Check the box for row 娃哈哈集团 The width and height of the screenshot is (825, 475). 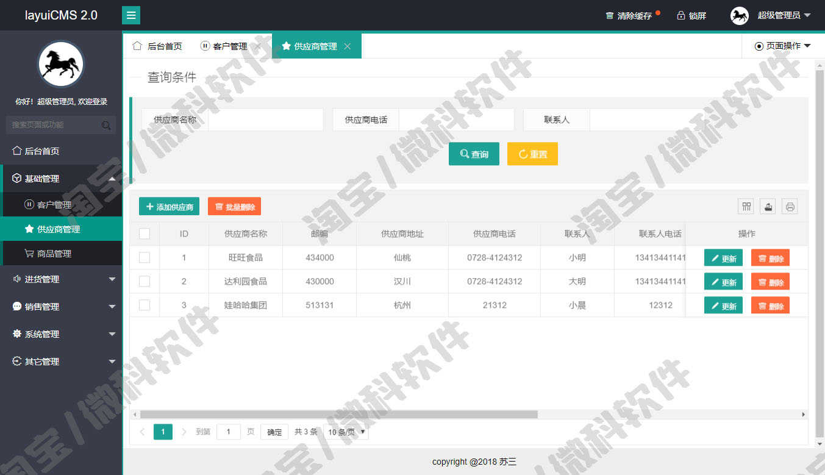click(145, 305)
